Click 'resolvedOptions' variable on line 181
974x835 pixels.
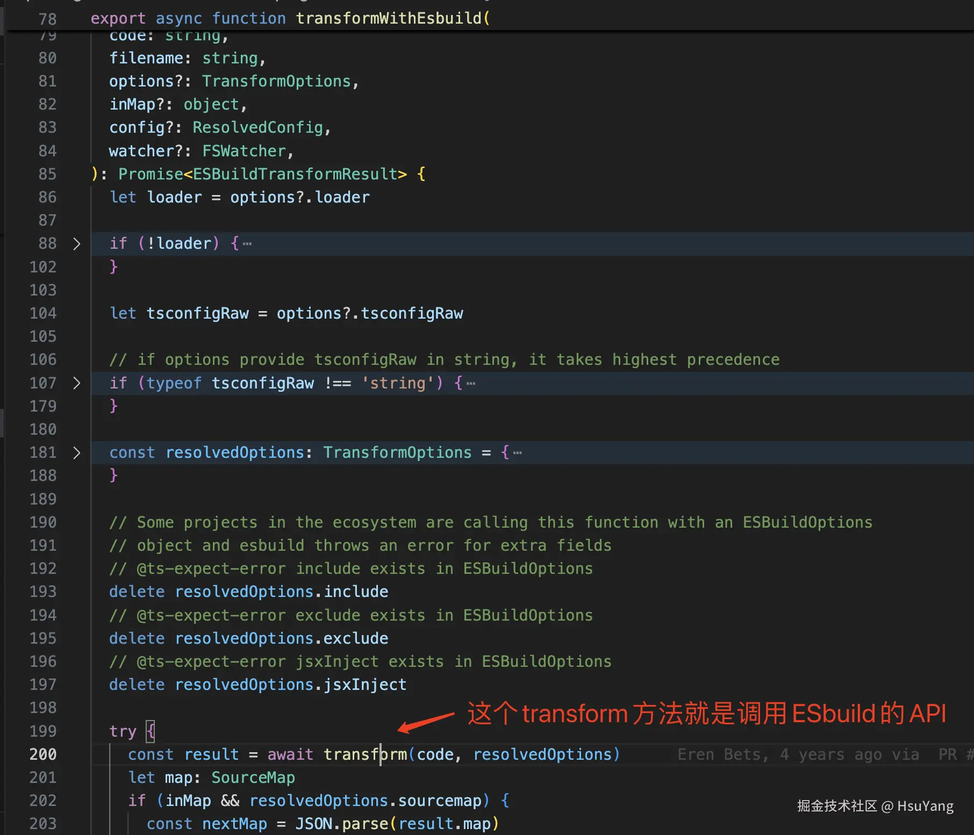click(235, 453)
